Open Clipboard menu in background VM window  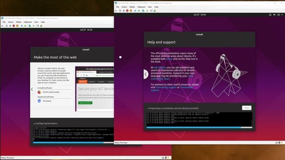tap(28, 22)
